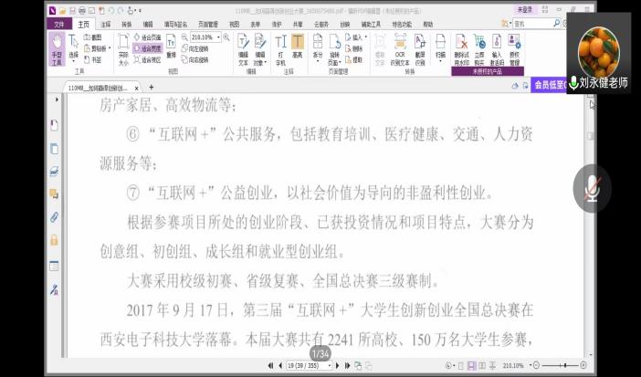
Task: Click Extract (提取) pages button
Action: coord(354,59)
